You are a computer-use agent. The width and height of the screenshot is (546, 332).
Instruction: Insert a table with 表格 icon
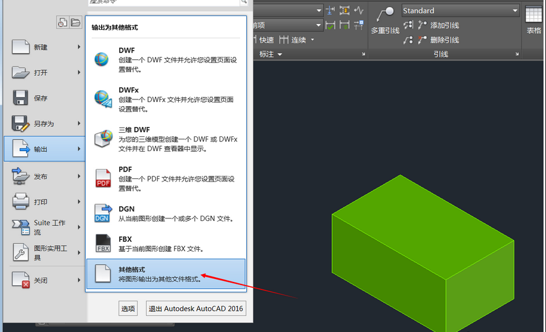(533, 20)
